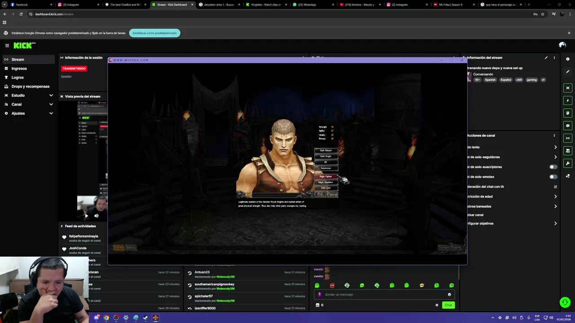Open chat settings gear icon
This screenshot has height=323, width=575.
click(437, 305)
